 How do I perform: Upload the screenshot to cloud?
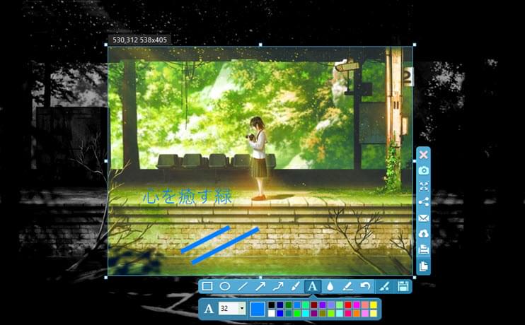pyautogui.click(x=423, y=234)
